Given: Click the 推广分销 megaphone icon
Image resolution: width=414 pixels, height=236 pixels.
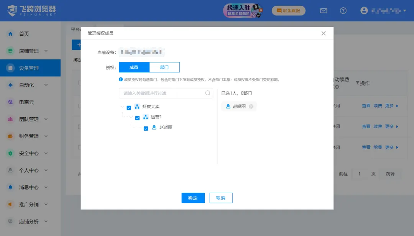Looking at the screenshot, I should point(10,204).
